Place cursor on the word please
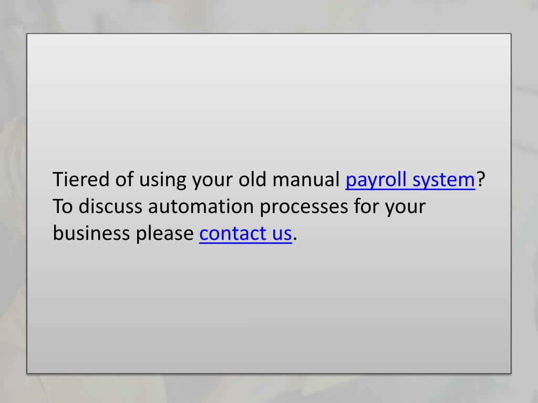This screenshot has height=403, width=538. (164, 234)
